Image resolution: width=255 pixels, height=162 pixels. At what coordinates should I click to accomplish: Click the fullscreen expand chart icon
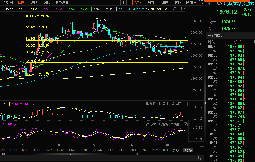[x=201, y=2]
